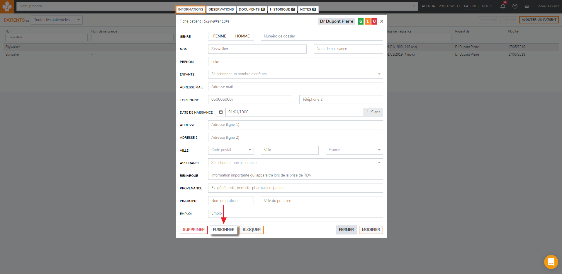562x274 pixels.
Task: Click the crown premium icon
Action: coord(527,6)
